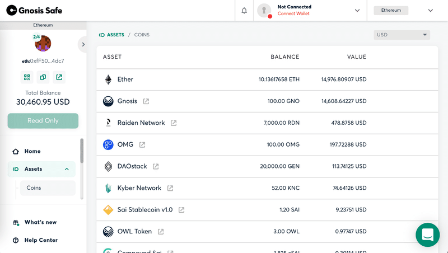This screenshot has width=448, height=253.
Task: Click the Ether token icon
Action: [x=108, y=79]
